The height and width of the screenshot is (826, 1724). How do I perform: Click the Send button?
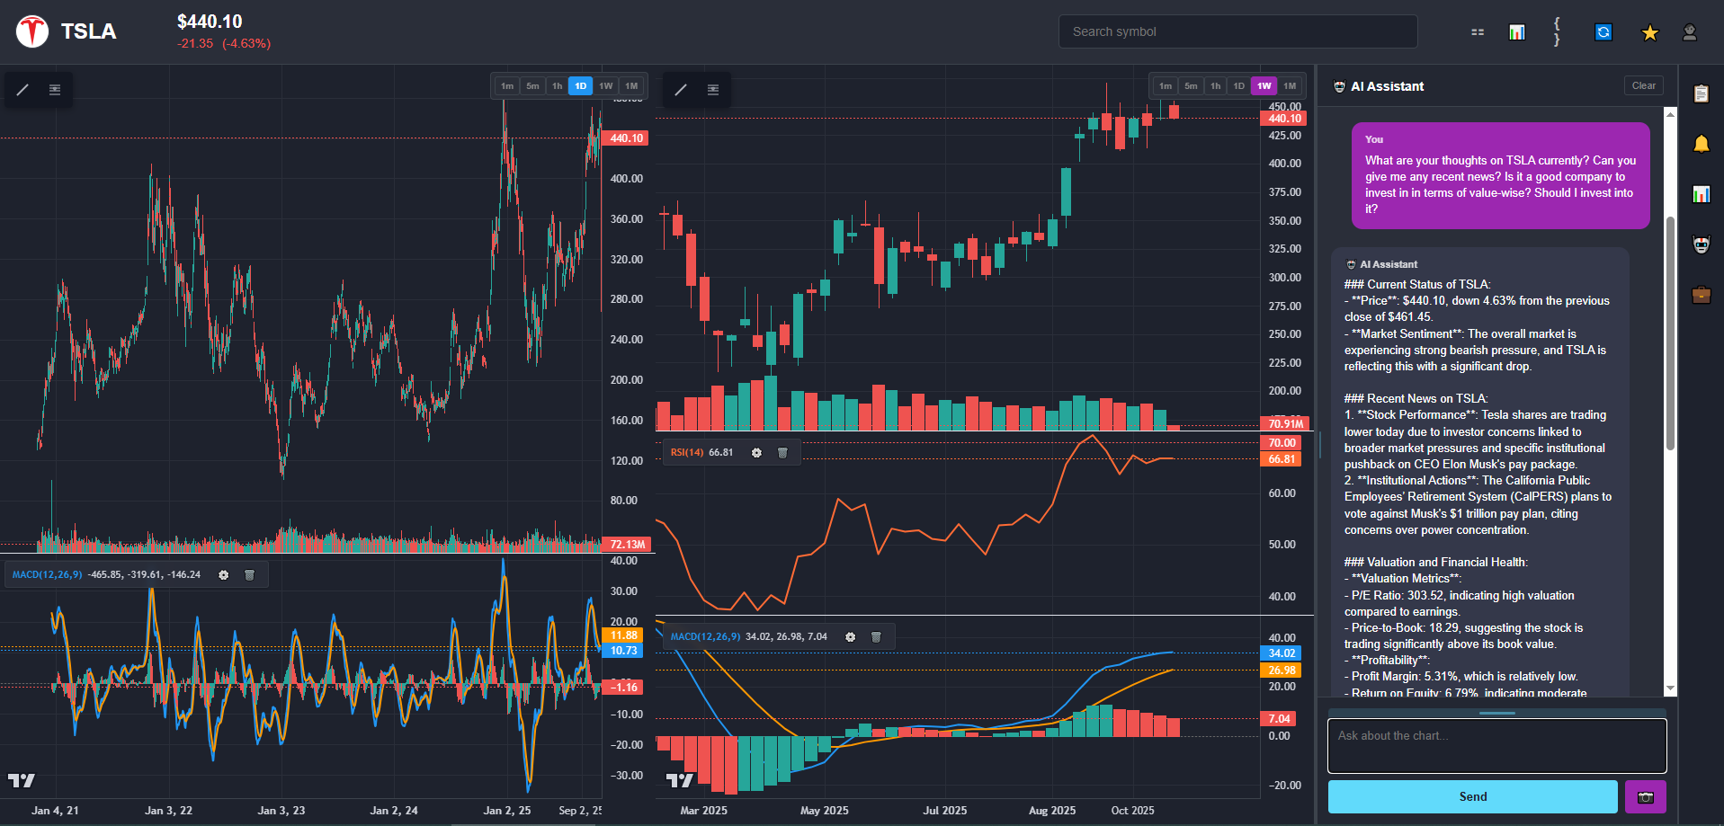pyautogui.click(x=1473, y=797)
